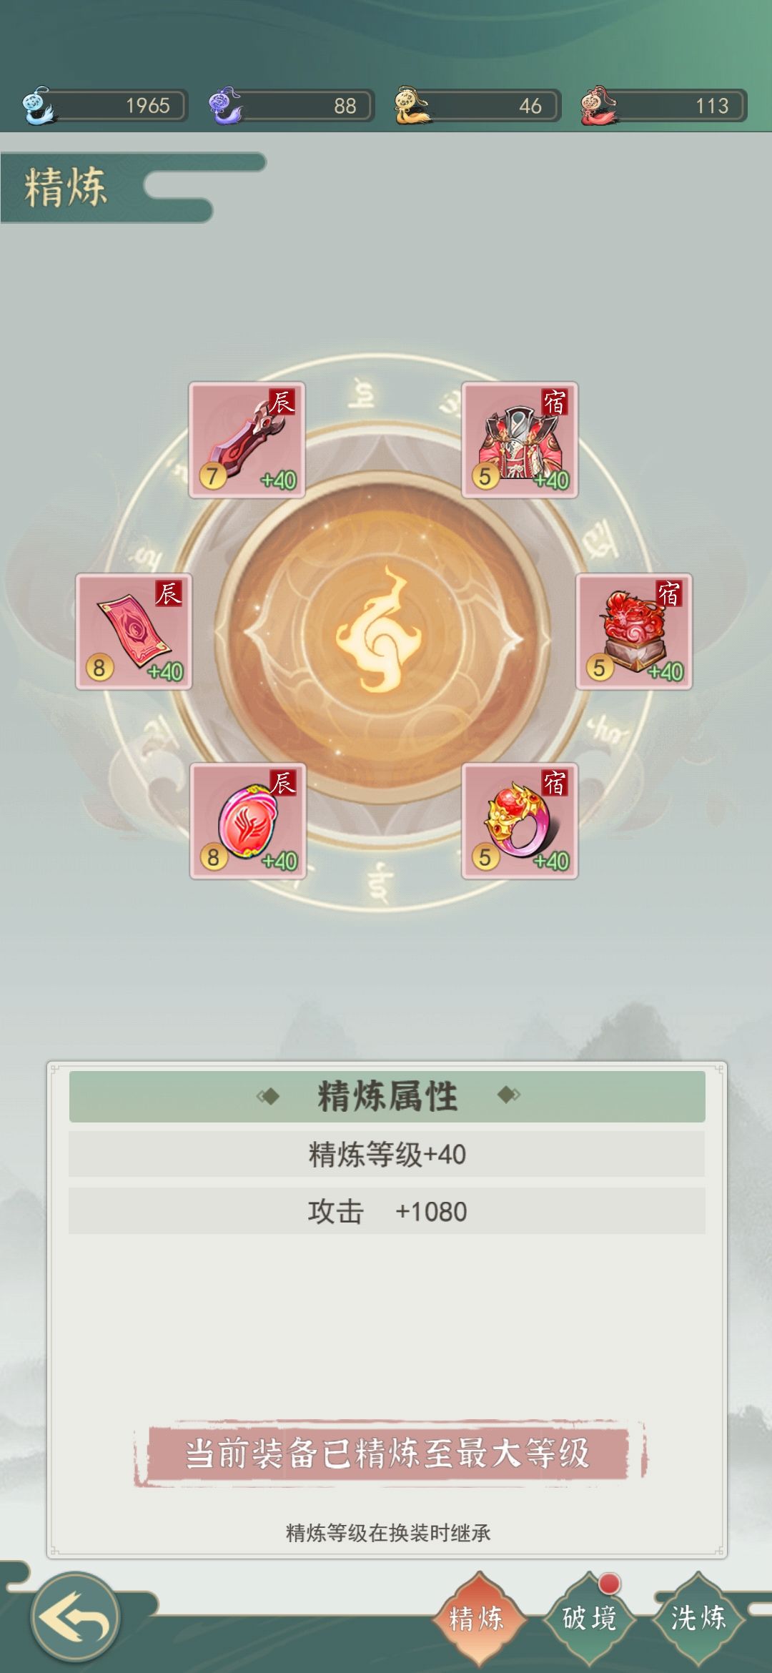This screenshot has width=772, height=1673.
Task: Select the red armor equipment slot
Action: pyautogui.click(x=520, y=440)
